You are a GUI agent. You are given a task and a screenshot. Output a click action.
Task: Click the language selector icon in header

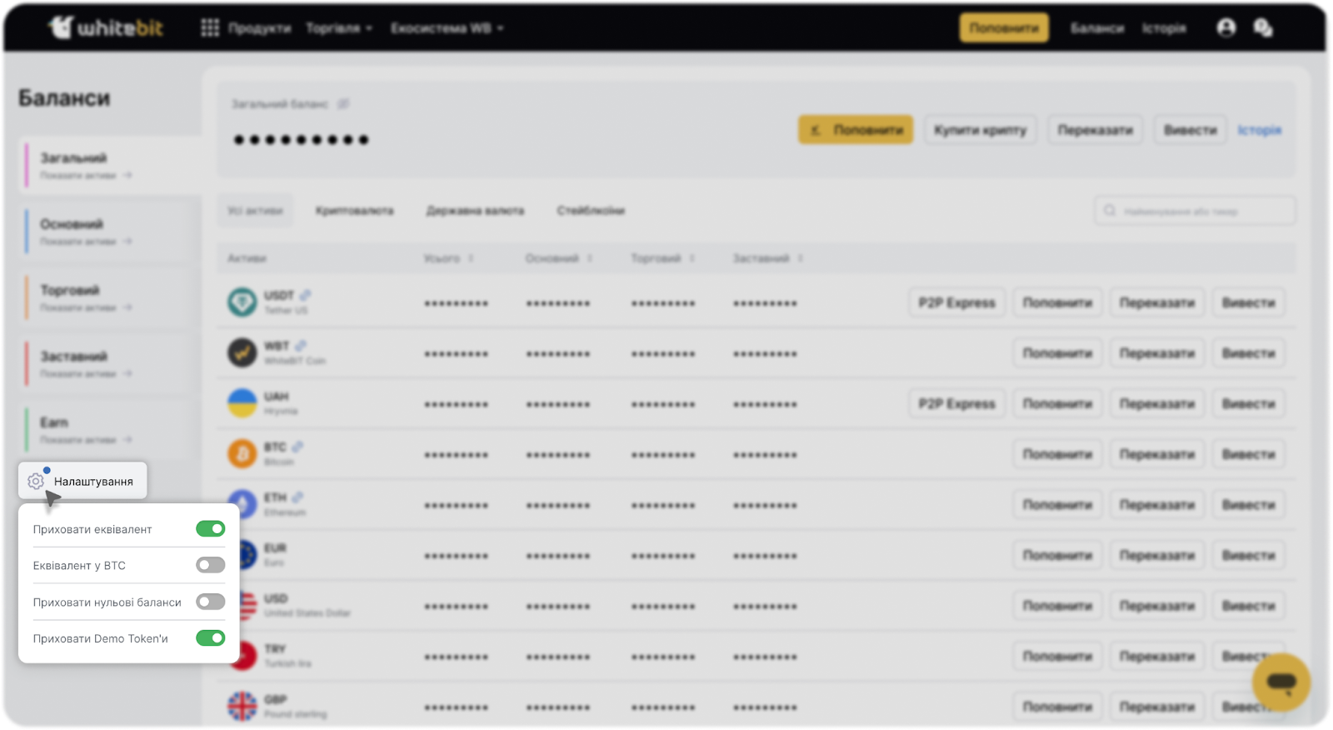[1263, 28]
